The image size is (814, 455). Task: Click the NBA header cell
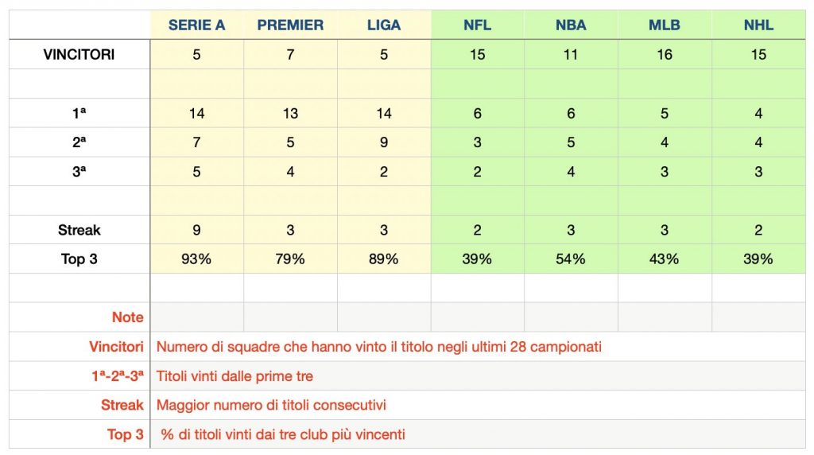(571, 25)
